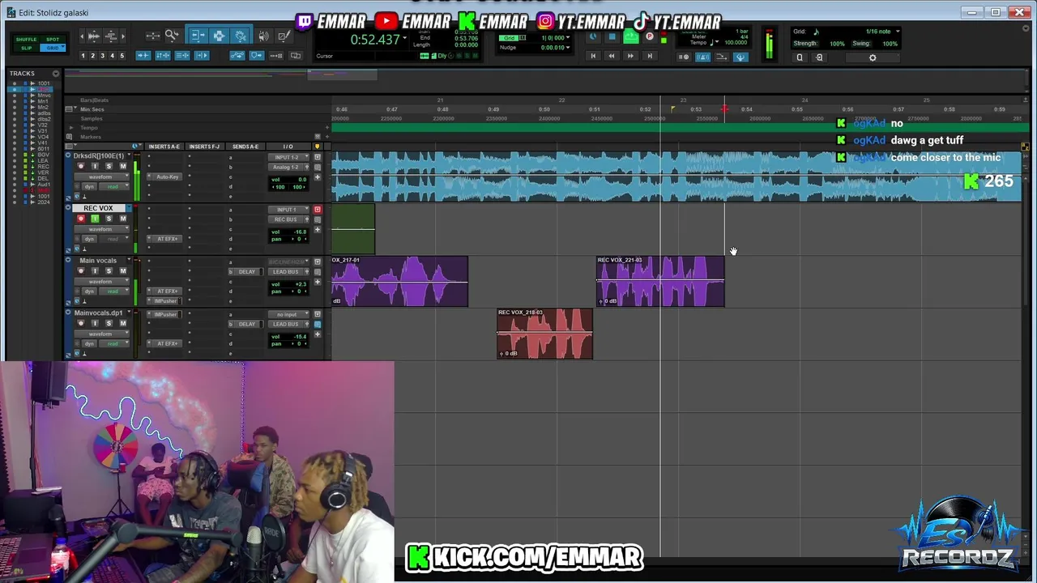Click the INSERTS A-E column header
Viewport: 1037px width, 583px height.
tap(164, 147)
